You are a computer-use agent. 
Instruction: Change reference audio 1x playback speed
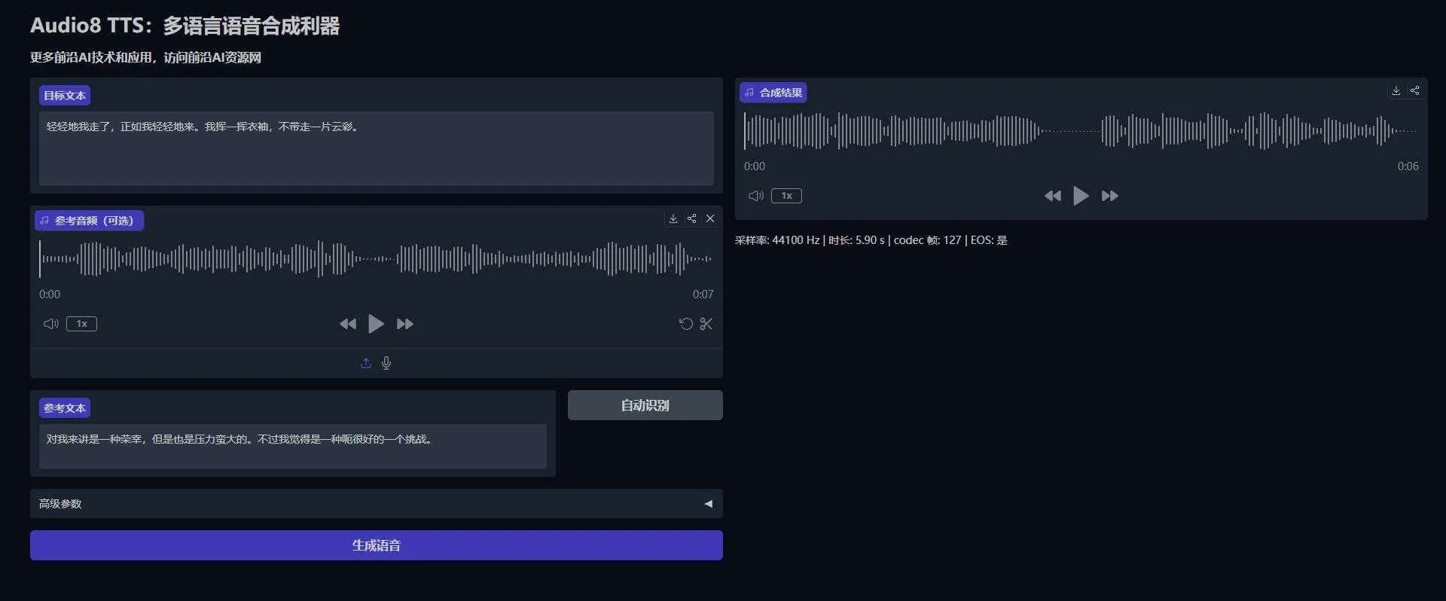click(x=81, y=324)
